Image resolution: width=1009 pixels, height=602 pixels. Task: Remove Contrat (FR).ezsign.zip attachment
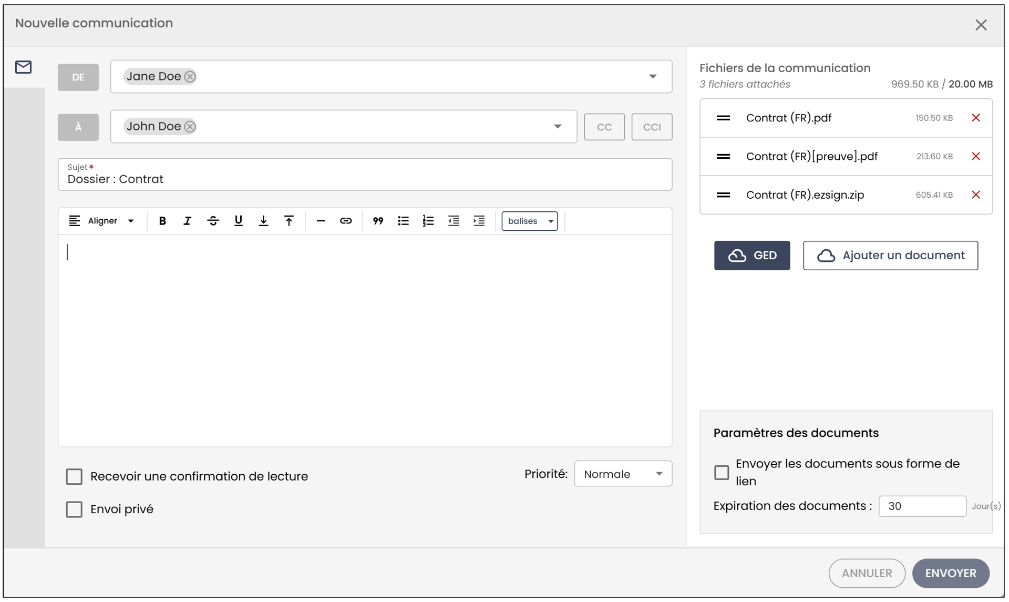[976, 195]
